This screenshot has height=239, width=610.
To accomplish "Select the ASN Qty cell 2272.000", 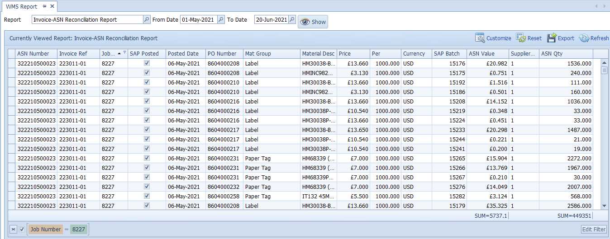I will (567, 158).
